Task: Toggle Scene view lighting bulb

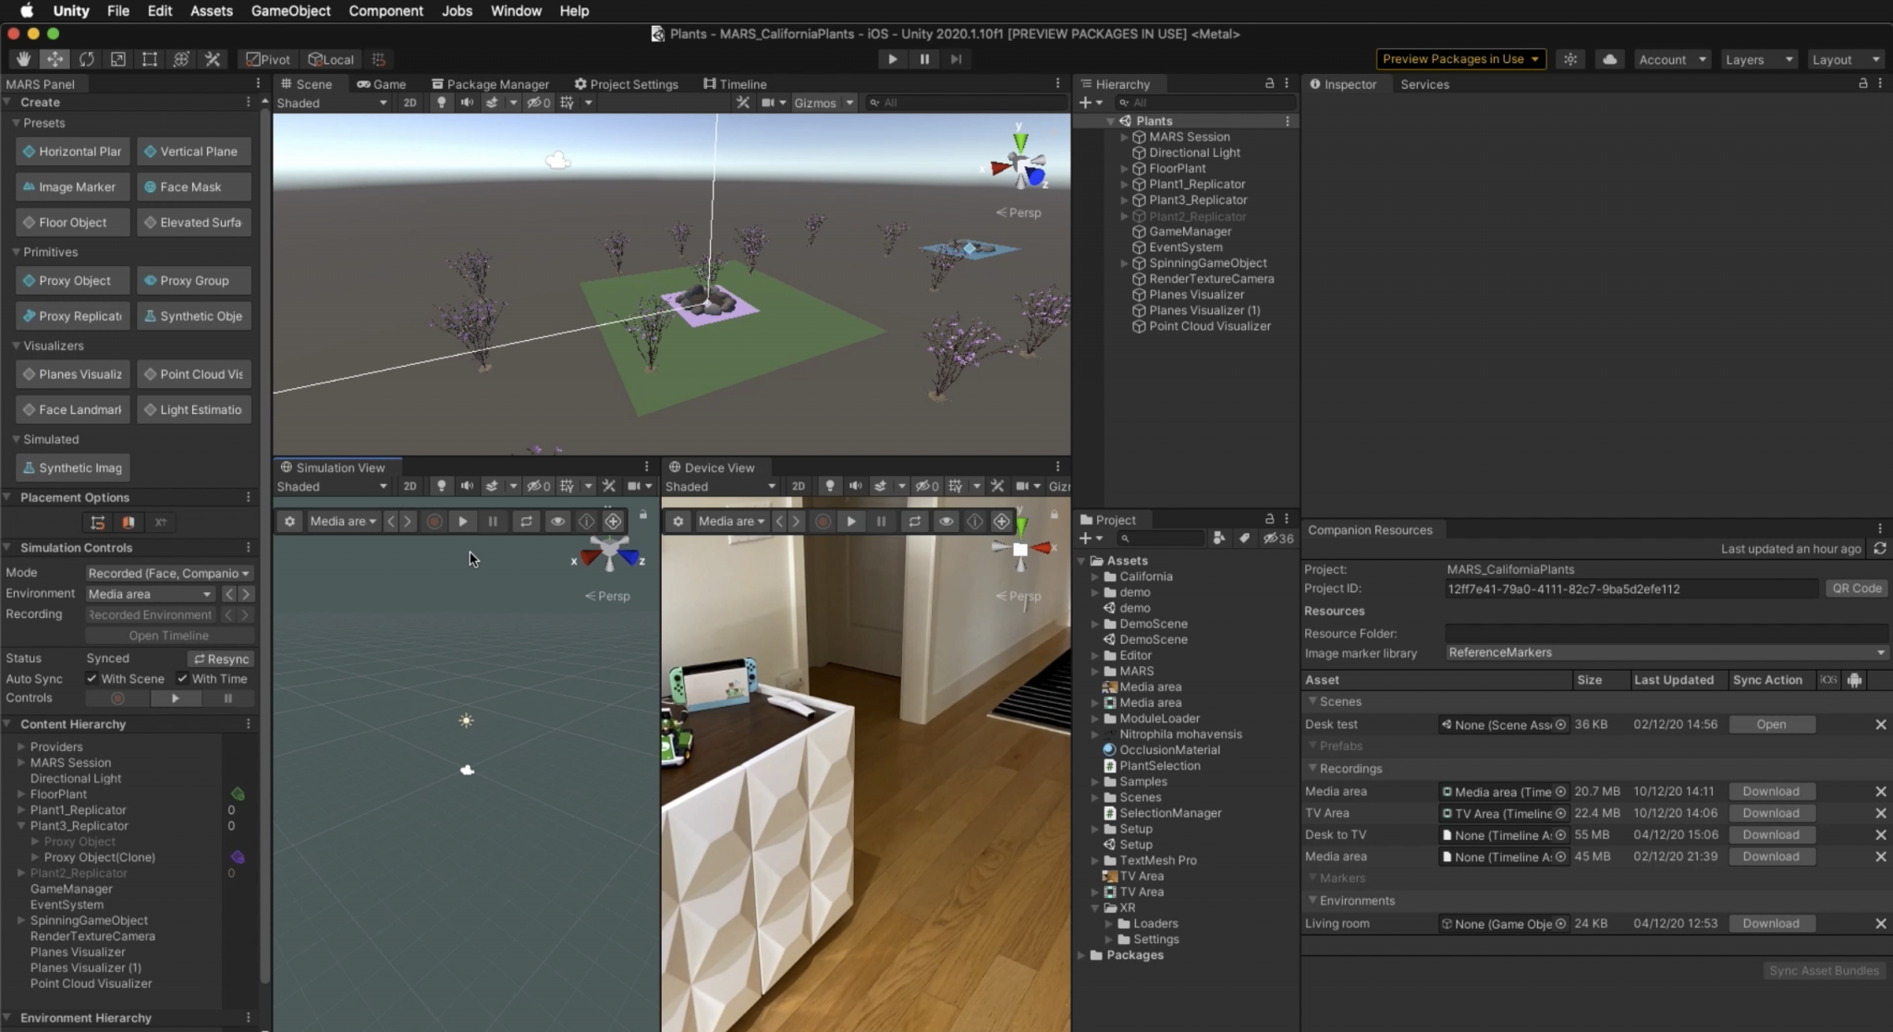Action: coord(441,103)
